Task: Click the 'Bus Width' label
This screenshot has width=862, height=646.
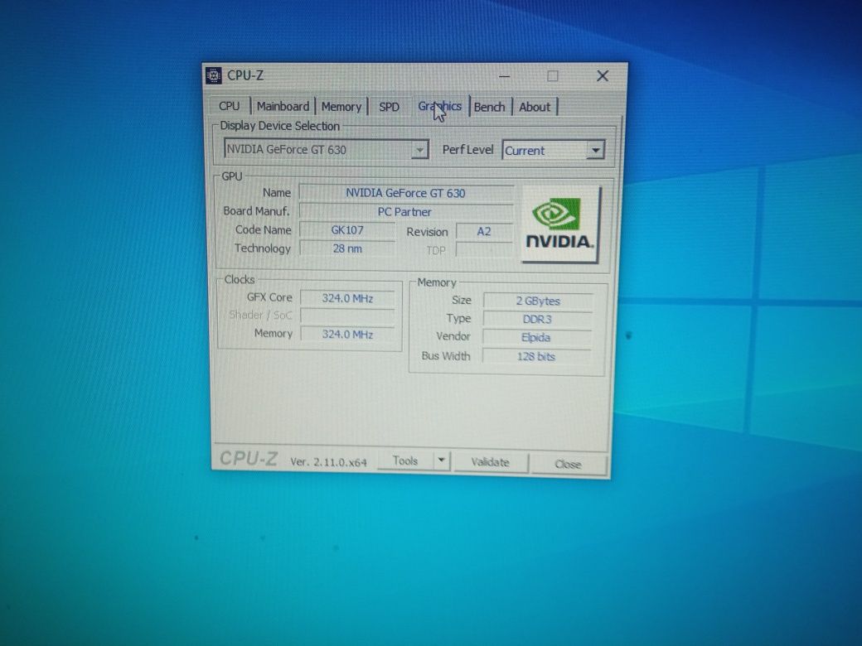Action: [446, 356]
